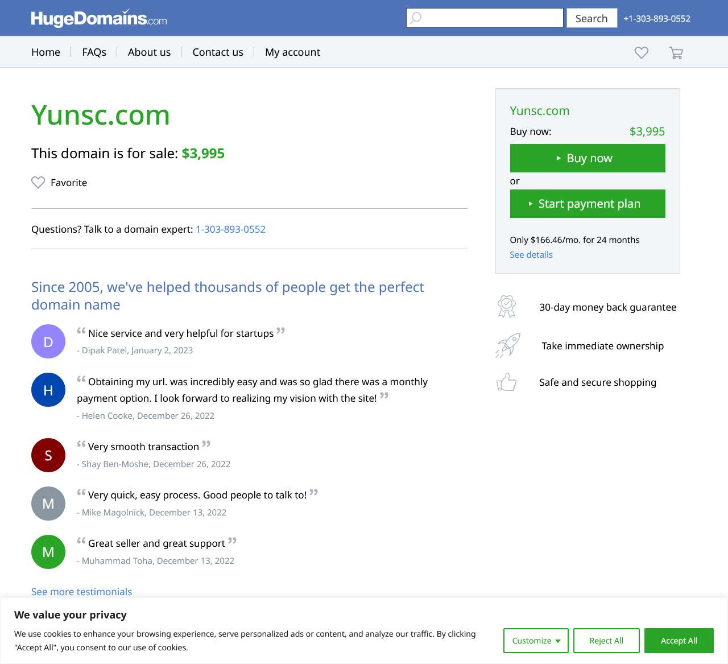Click the wishlist heart icon in navigation bar
Image resolution: width=728 pixels, height=664 pixels.
pos(641,53)
